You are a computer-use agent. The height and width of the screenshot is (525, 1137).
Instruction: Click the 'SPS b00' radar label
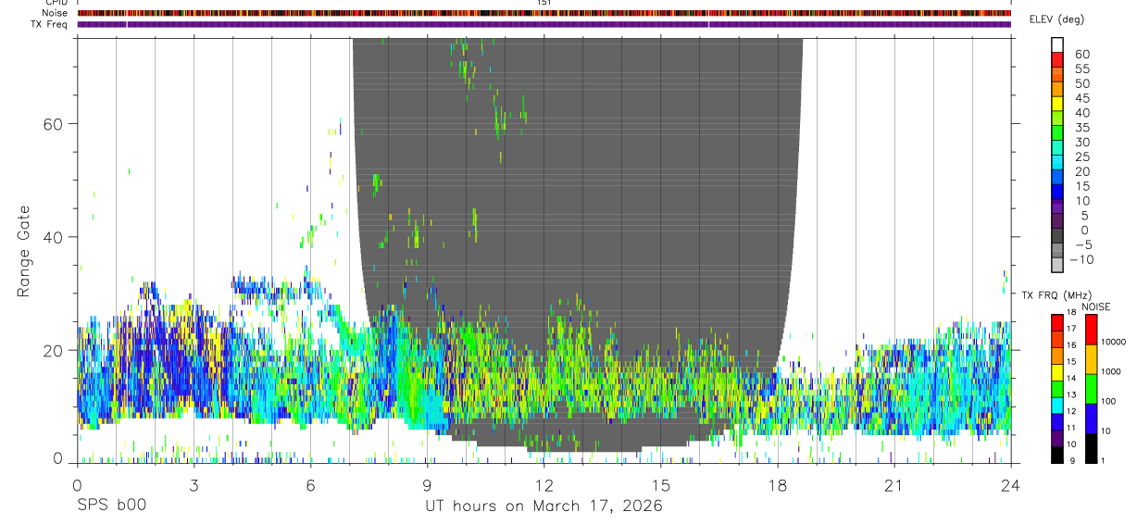point(111,506)
